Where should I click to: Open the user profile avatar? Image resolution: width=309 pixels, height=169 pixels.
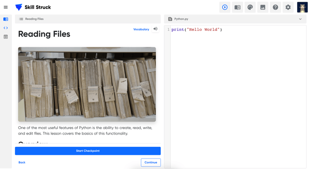click(302, 7)
